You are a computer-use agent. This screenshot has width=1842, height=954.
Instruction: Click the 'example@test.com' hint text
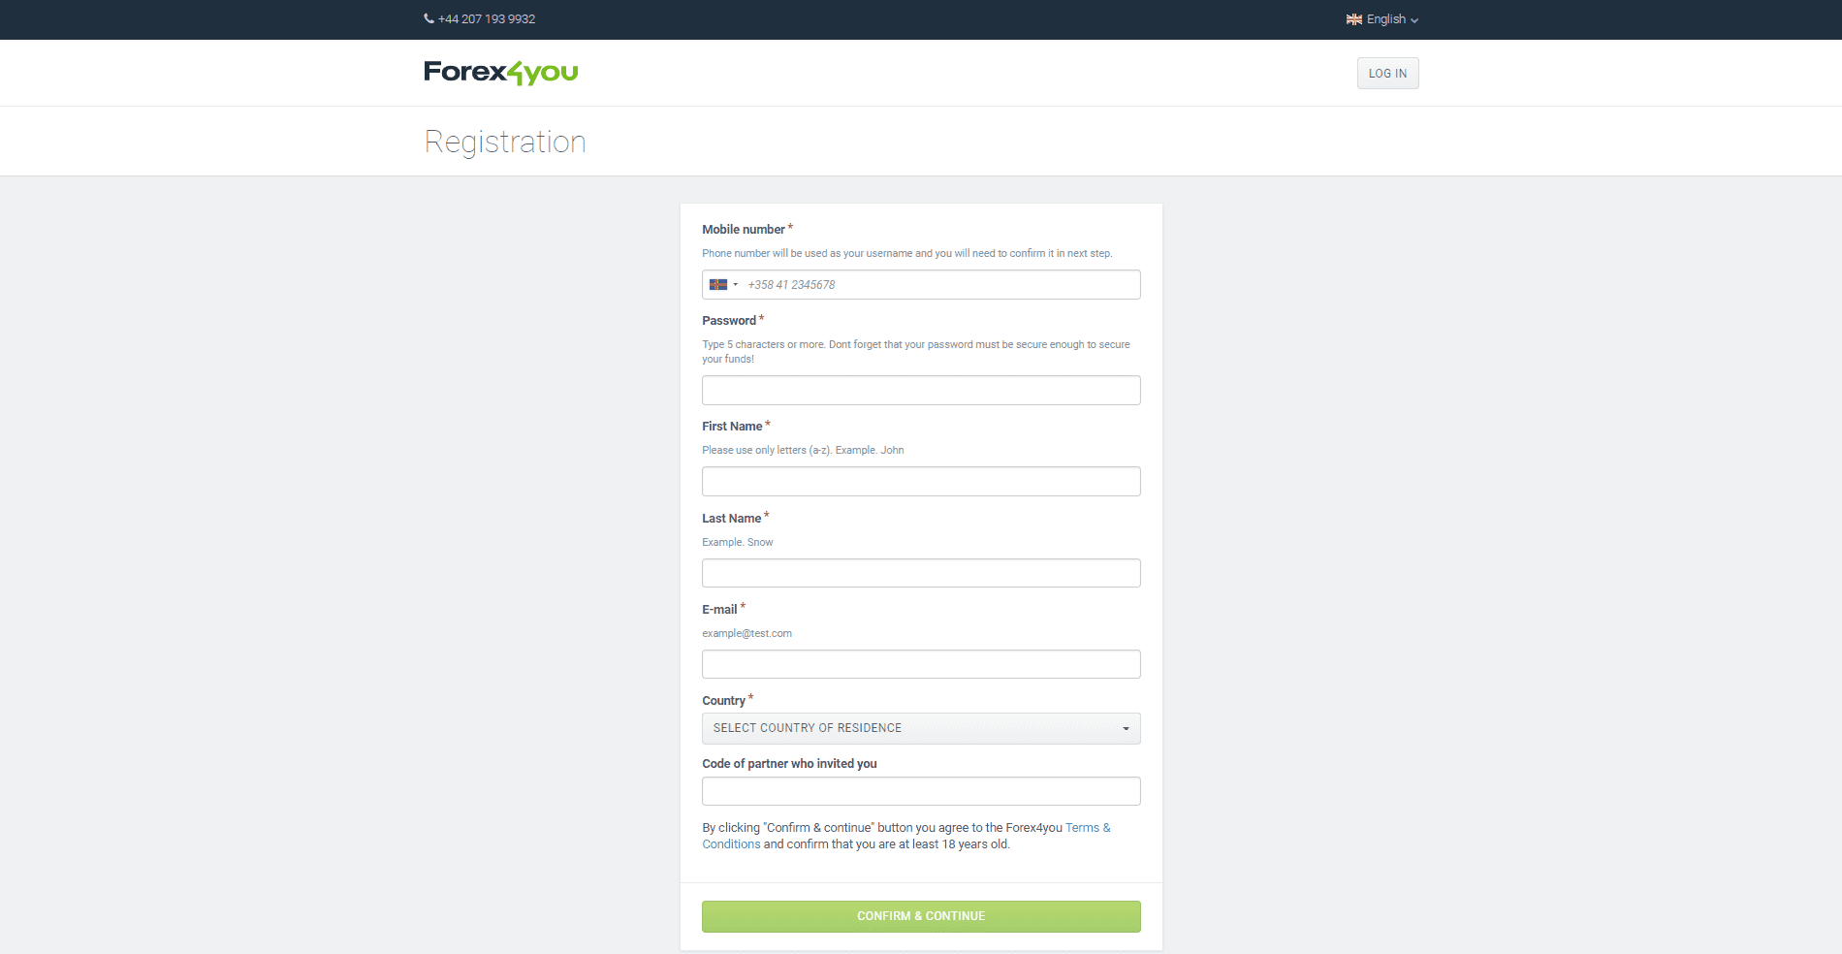pyautogui.click(x=746, y=634)
